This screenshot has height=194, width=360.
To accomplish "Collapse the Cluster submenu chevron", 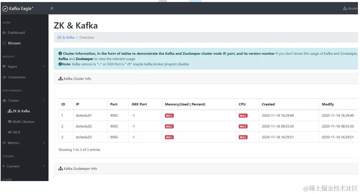I will point(44,100).
